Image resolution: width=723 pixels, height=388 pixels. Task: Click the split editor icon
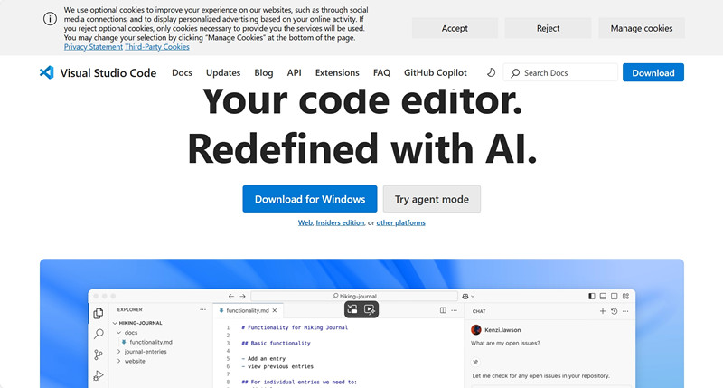click(x=443, y=310)
